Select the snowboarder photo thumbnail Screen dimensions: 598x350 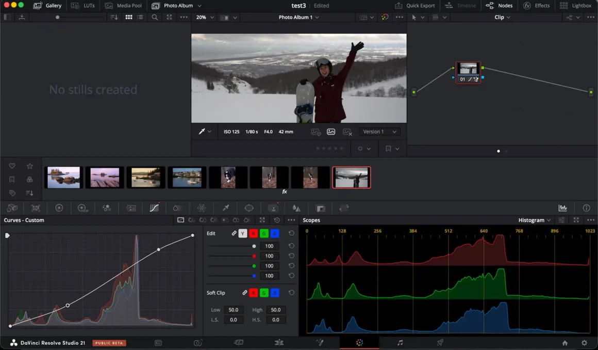click(352, 177)
